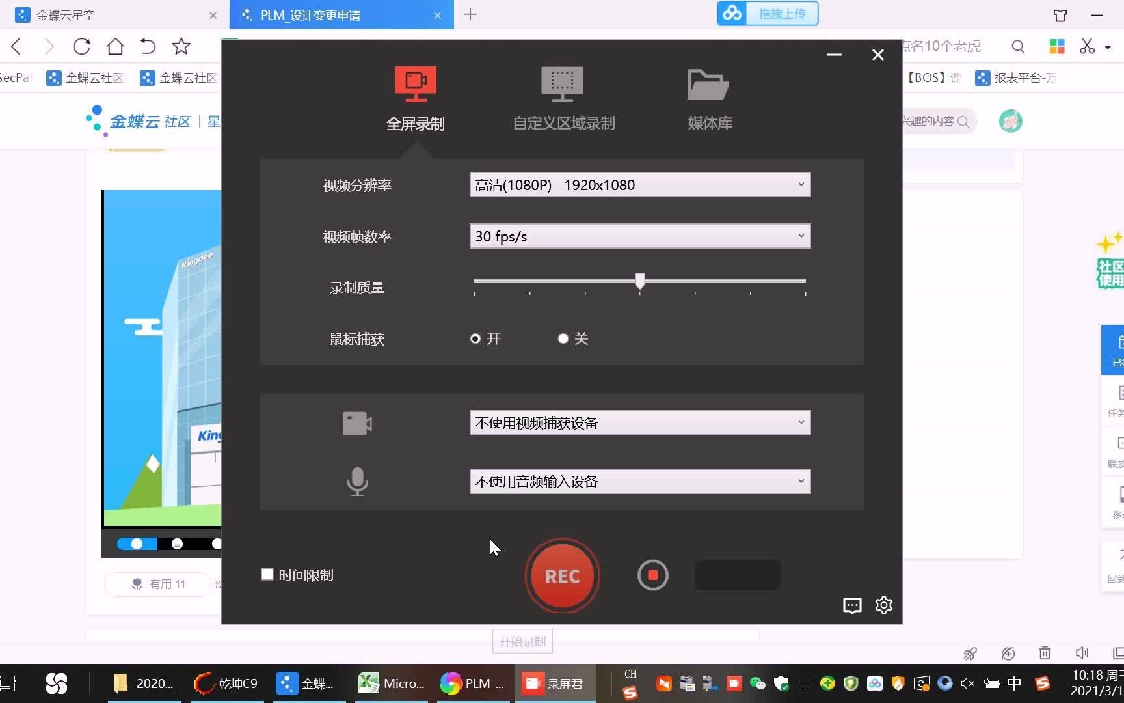Open WeChat from the system tray
The image size is (1124, 703).
coord(758,683)
